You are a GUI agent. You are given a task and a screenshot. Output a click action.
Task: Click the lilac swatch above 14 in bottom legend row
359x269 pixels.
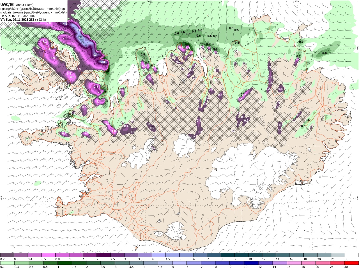tap(280, 263)
